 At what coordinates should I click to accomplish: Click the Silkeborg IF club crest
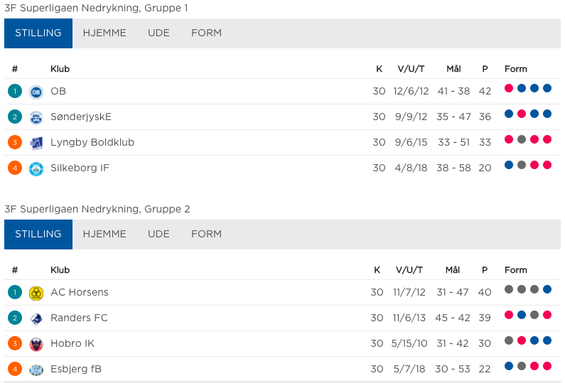tap(36, 168)
